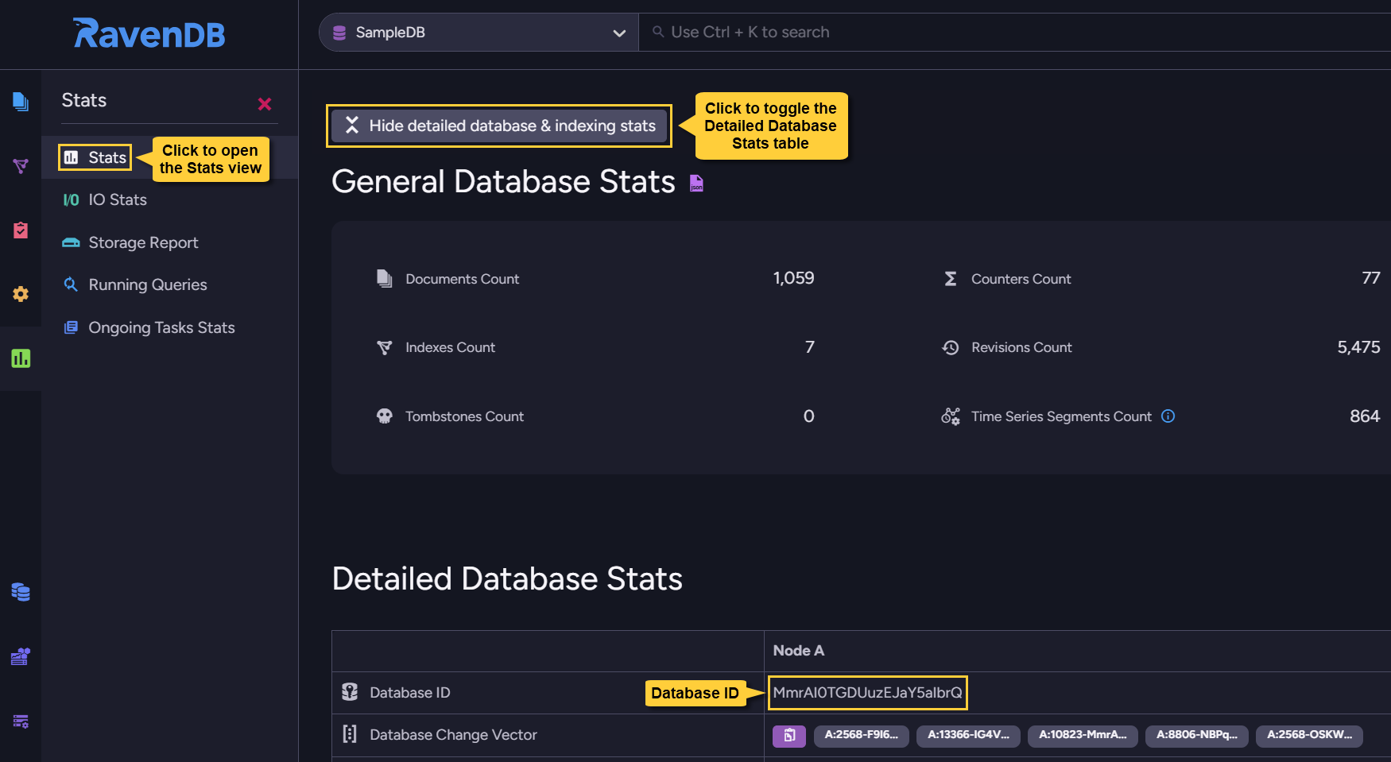Open the Settings gear sidebar icon
The width and height of the screenshot is (1391, 762).
tap(21, 294)
